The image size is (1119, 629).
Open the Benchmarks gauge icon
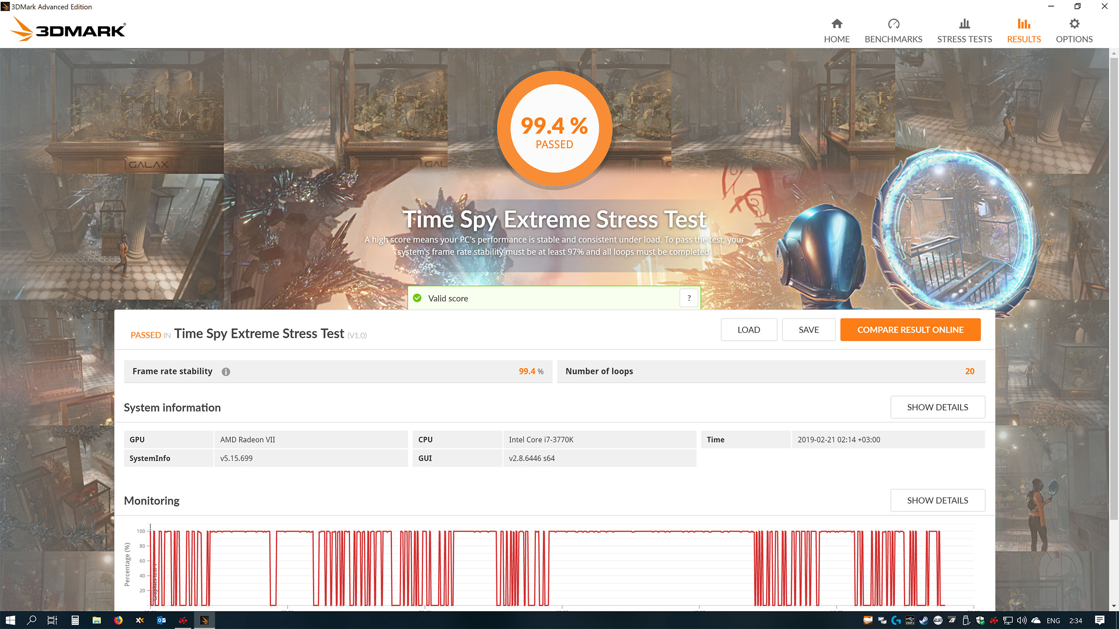(x=893, y=24)
